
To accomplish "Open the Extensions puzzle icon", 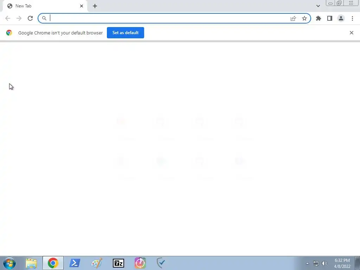I will point(319,18).
